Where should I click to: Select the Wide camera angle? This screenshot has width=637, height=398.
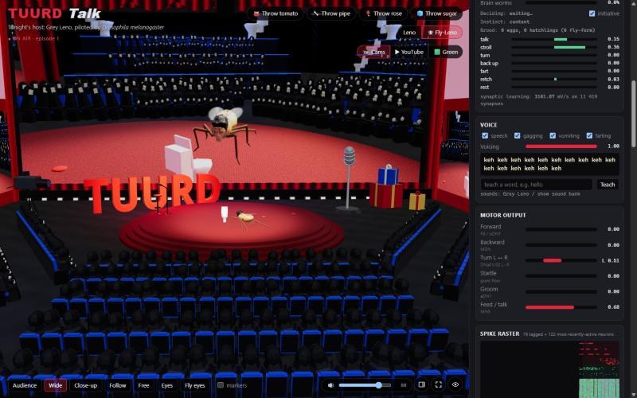55,385
